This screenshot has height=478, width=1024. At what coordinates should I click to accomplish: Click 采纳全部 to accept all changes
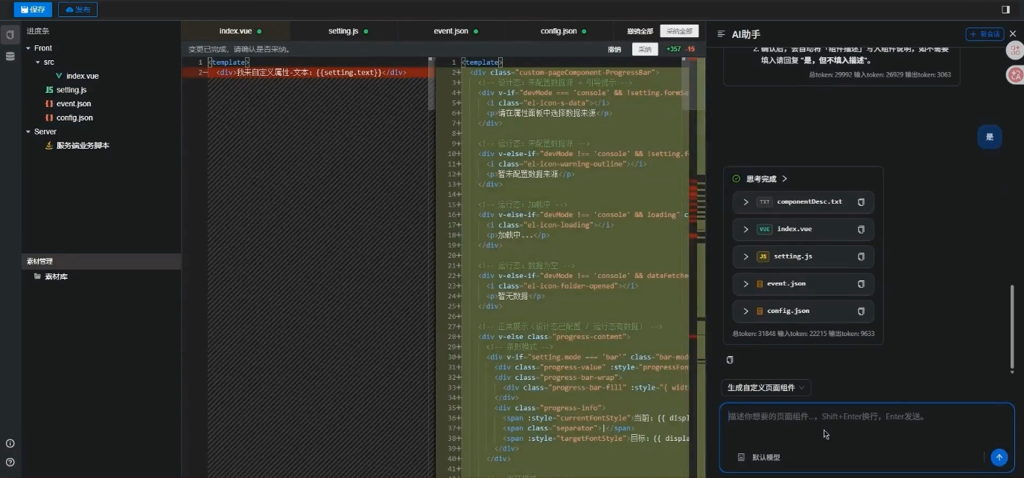679,31
